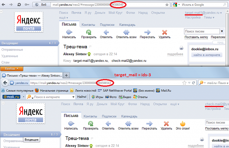The image size is (229, 148).
Task: Open the Firefox address bar history dropdown
Action: coord(189,83)
